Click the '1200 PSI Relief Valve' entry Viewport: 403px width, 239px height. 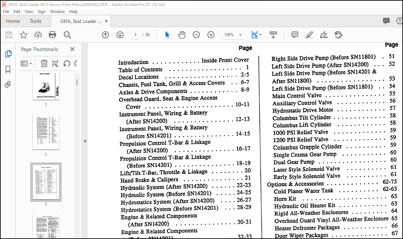tap(301, 140)
